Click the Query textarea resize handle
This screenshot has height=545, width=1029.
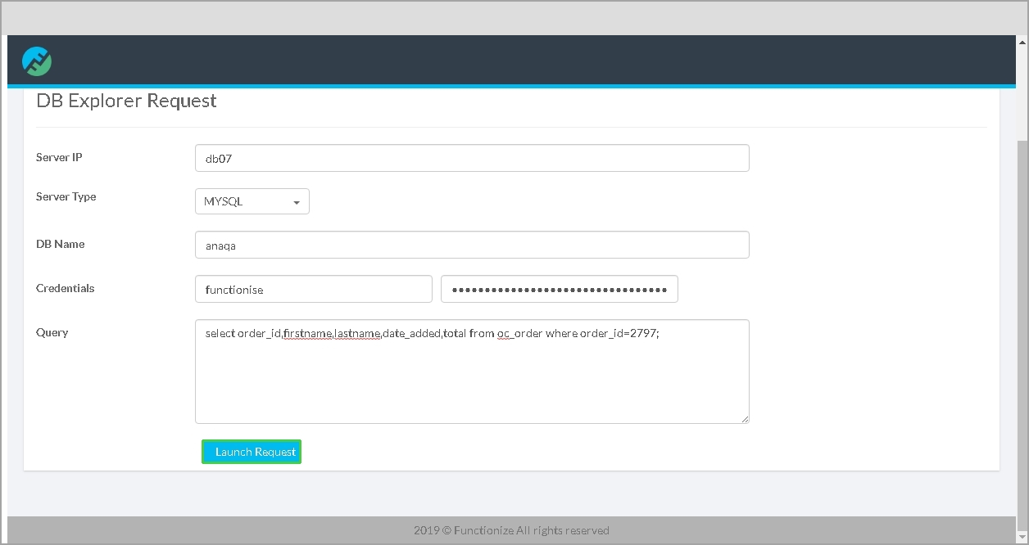(745, 419)
